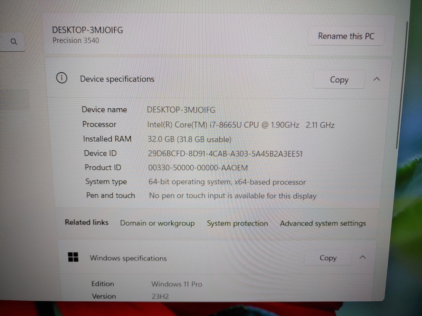Select the Installed RAM value 32.0 GB
The height and width of the screenshot is (316, 422).
coord(161,139)
